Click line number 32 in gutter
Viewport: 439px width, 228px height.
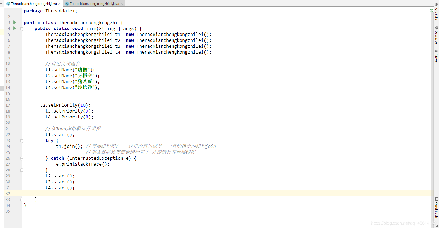(8, 193)
